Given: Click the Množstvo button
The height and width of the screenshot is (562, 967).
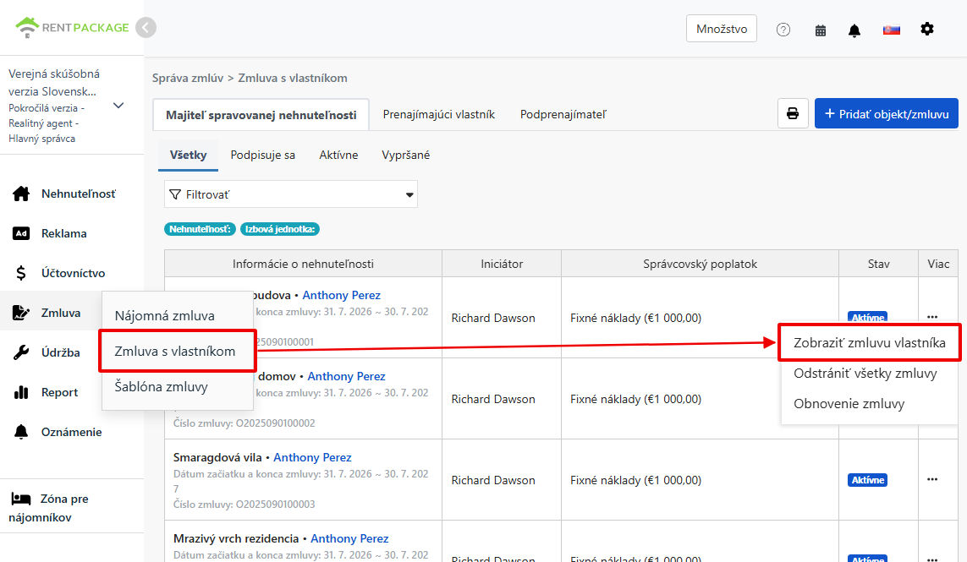Looking at the screenshot, I should (x=722, y=29).
